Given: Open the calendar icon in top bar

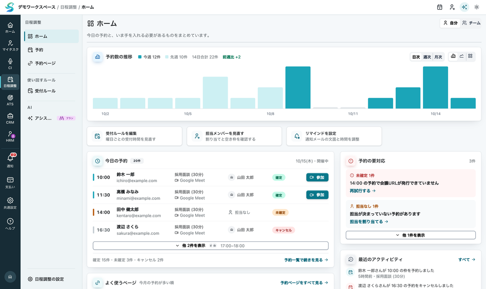Looking at the screenshot, I should [440, 7].
